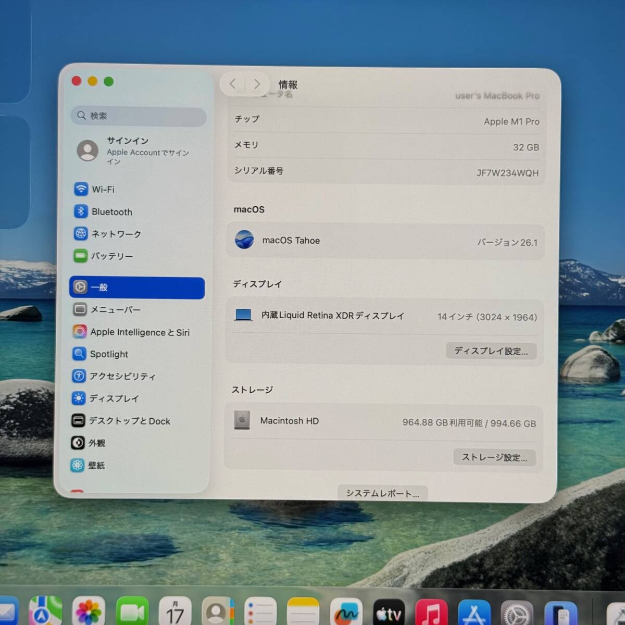Open the ディスプレイ sidebar section
The width and height of the screenshot is (625, 625).
point(115,398)
